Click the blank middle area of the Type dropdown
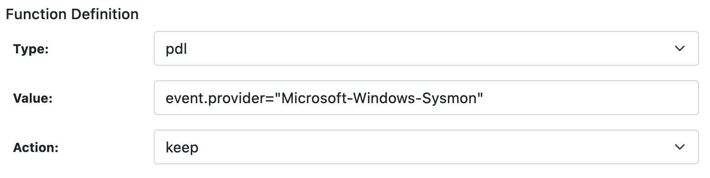710x178 pixels. (430, 48)
